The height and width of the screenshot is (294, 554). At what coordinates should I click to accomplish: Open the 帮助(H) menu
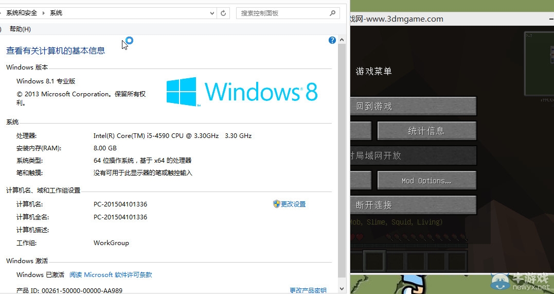pyautogui.click(x=20, y=29)
